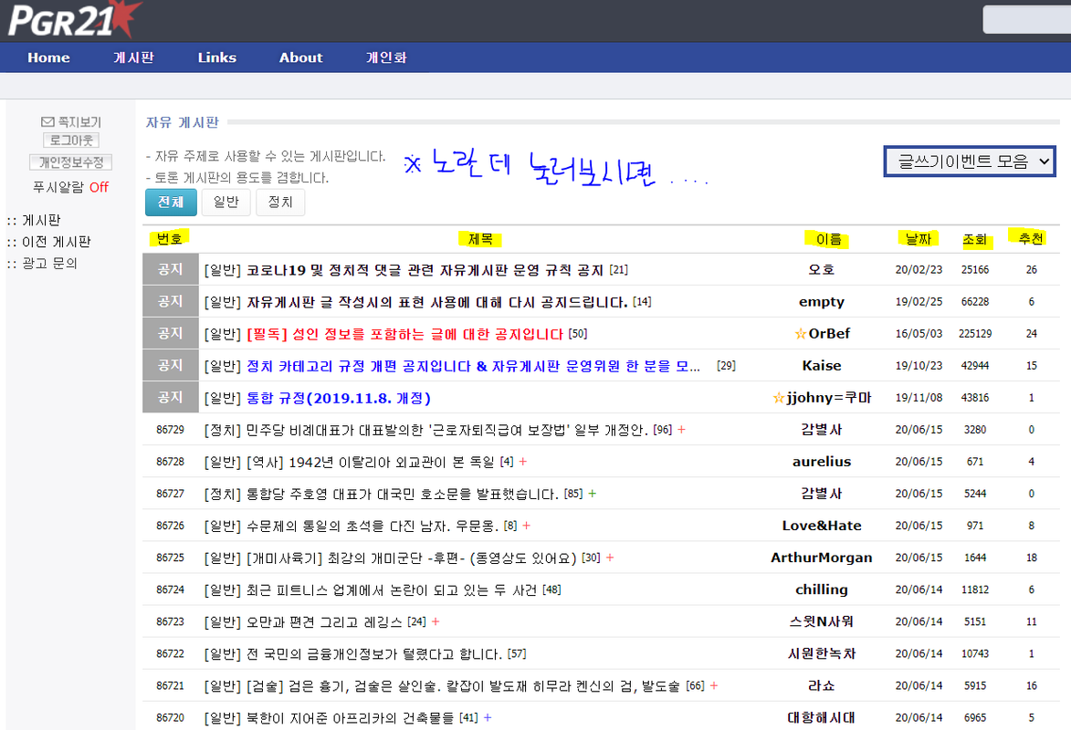
Task: Click author name Kaise
Action: tap(822, 366)
